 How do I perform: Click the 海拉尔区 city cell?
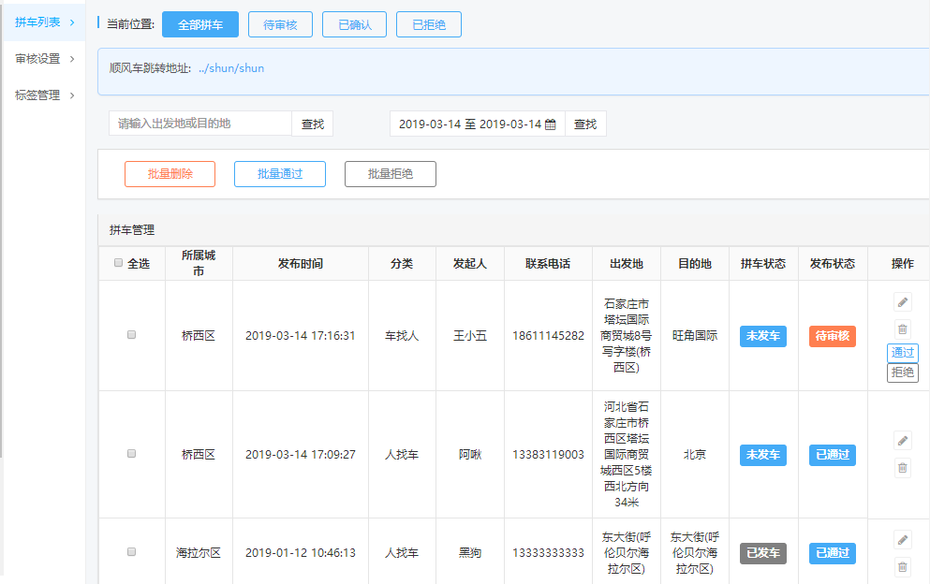(x=199, y=553)
